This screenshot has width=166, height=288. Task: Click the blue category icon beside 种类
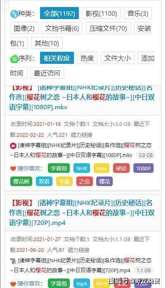(x=14, y=14)
